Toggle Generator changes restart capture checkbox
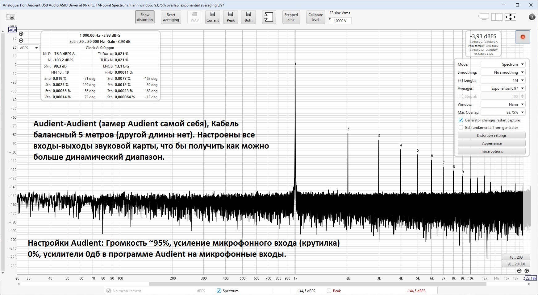 pos(461,120)
